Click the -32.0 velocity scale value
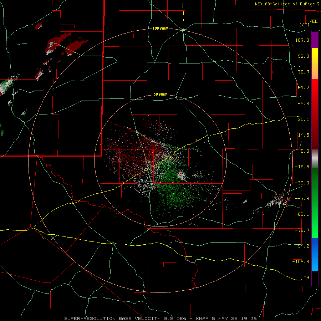This screenshot has height=321, width=321. pos(302,183)
